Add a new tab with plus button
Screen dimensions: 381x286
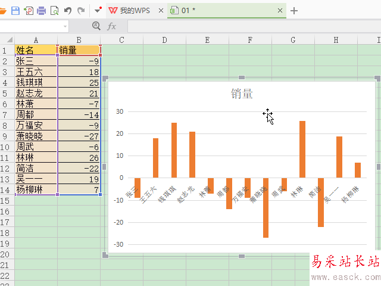[x=294, y=11]
